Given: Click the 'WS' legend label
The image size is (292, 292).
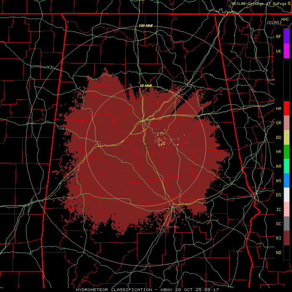Looking at the screenshot, I should pos(278,181).
